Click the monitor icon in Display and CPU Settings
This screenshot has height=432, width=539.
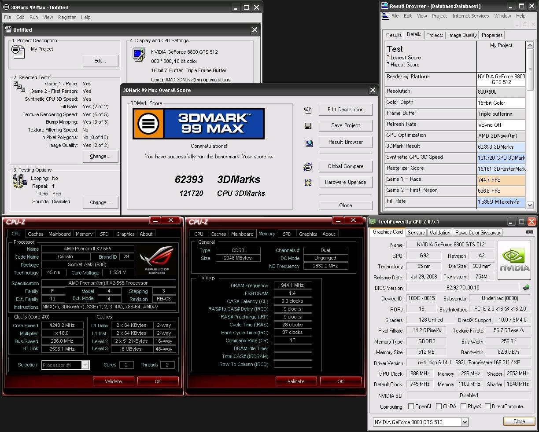click(139, 55)
